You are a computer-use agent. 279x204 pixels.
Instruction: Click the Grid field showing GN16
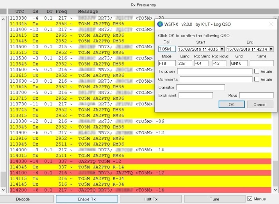click(x=239, y=63)
